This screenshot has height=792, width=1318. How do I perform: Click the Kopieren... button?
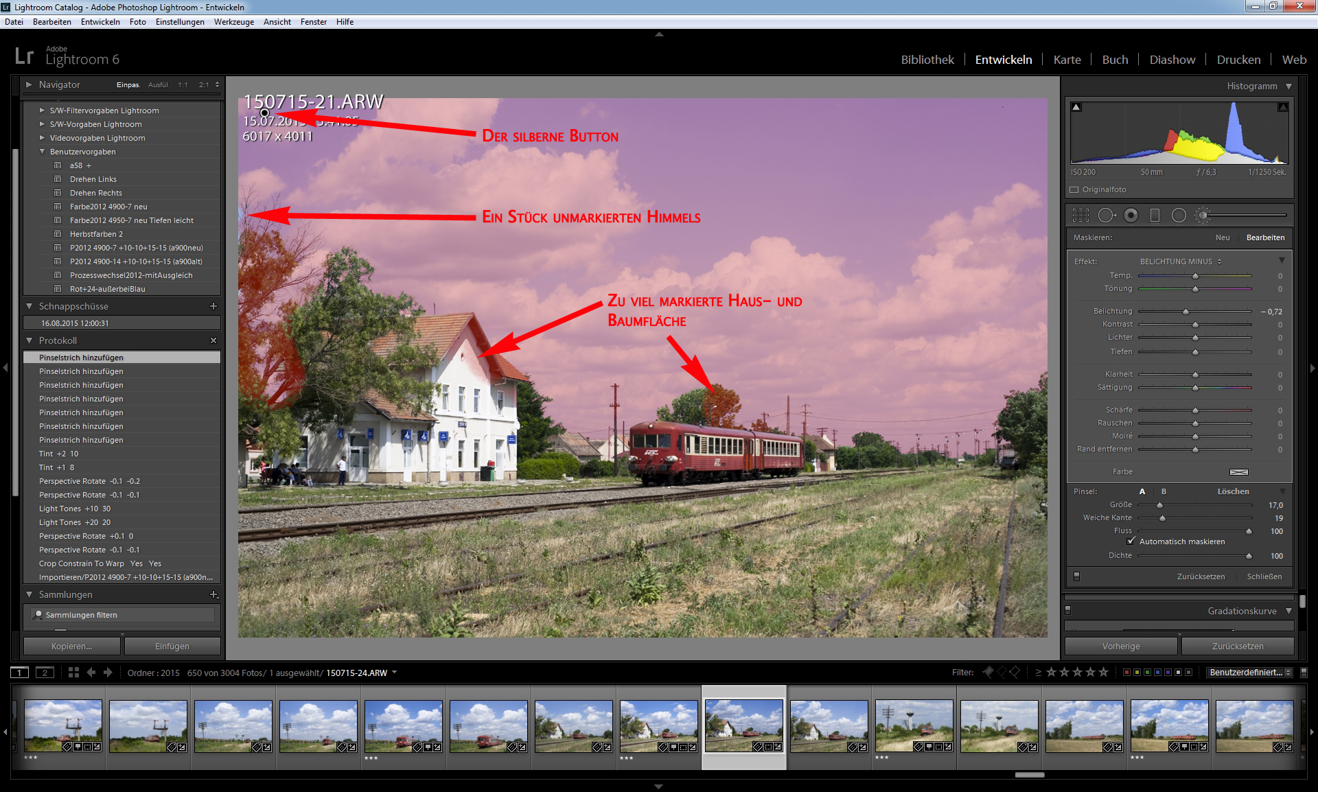tap(71, 646)
